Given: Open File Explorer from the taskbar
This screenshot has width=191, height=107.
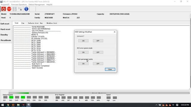Looking at the screenshot, I should coord(18,105).
